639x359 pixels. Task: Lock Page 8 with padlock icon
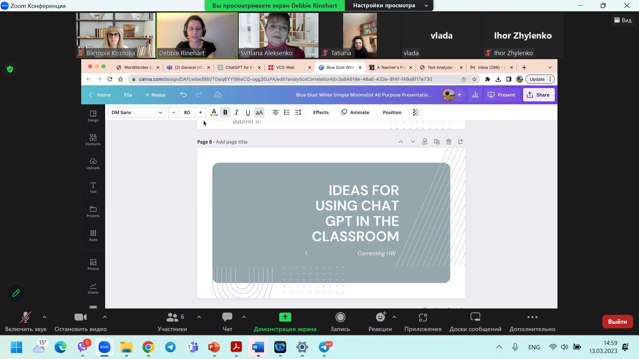(425, 142)
